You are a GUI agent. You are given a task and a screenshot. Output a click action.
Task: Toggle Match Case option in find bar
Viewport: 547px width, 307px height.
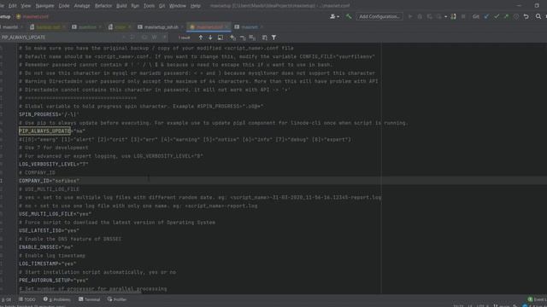(x=144, y=38)
